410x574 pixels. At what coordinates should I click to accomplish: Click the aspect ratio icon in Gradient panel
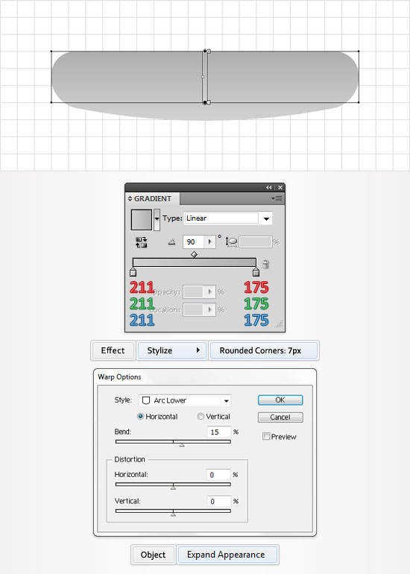point(231,242)
